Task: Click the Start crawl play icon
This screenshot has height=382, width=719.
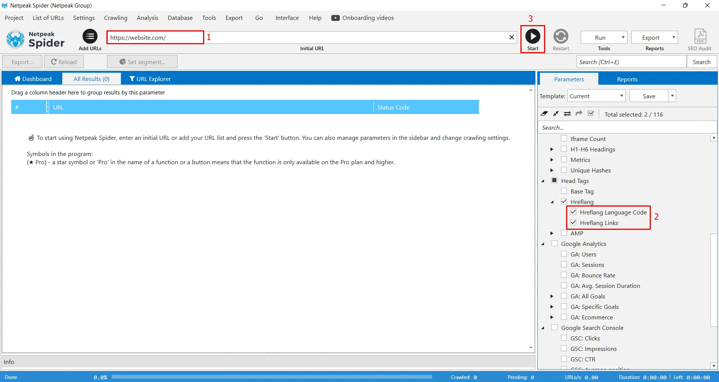Action: coord(532,36)
